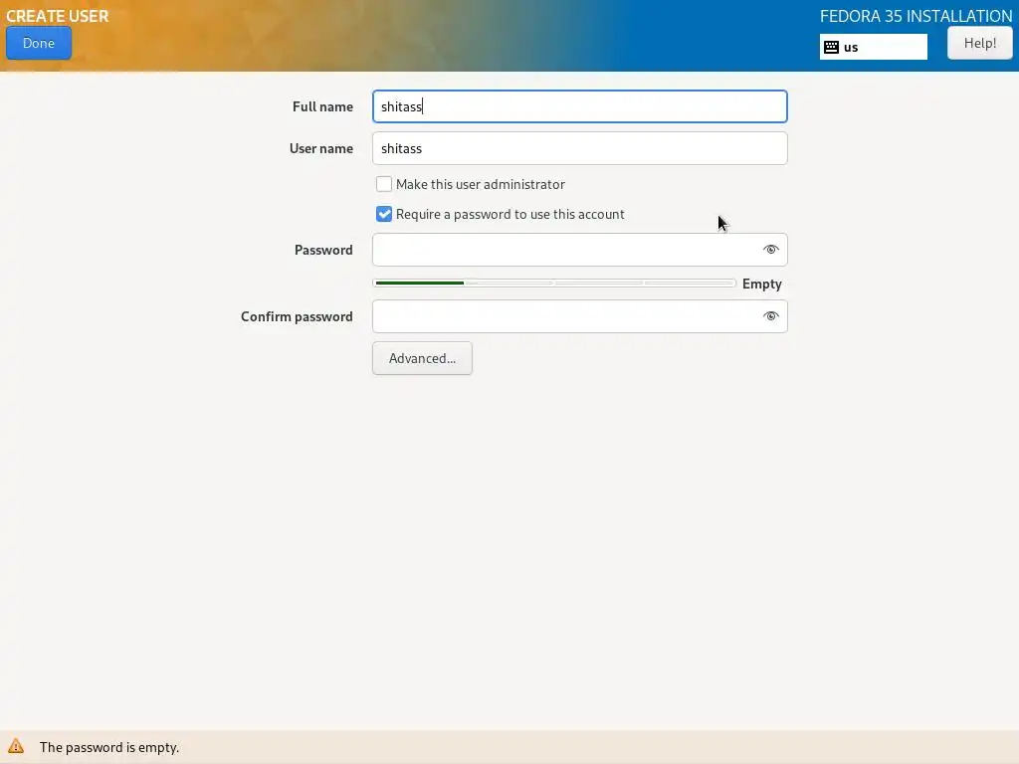Click the Password input field

point(580,250)
